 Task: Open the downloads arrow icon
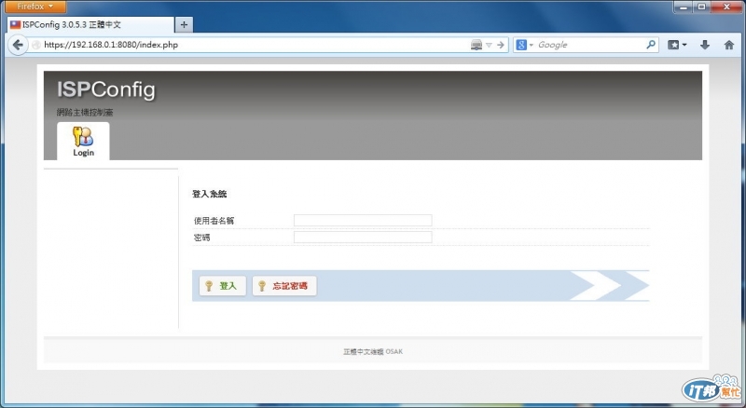tap(705, 45)
